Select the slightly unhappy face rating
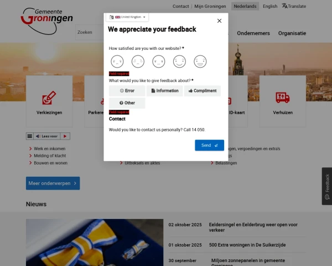 coord(138,62)
